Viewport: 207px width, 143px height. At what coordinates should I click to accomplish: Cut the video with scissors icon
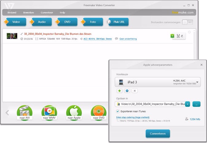tap(178, 36)
